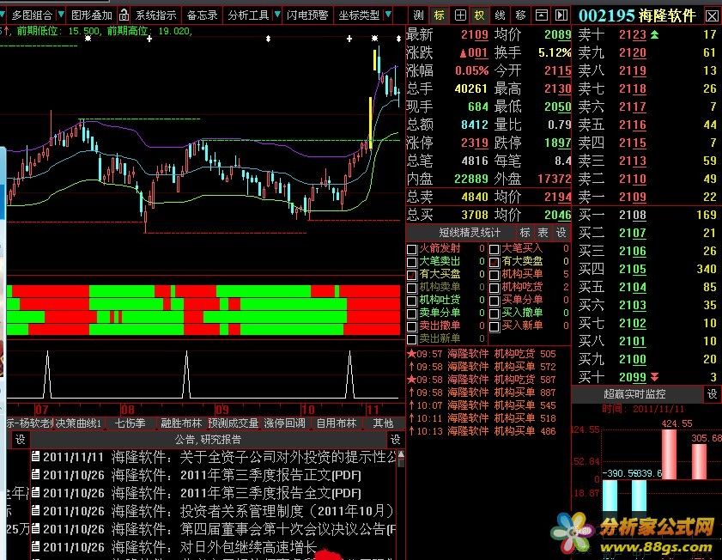The width and height of the screenshot is (722, 560).
Task: Open 关于全资子公司对外投资 announcement link
Action: click(x=288, y=457)
